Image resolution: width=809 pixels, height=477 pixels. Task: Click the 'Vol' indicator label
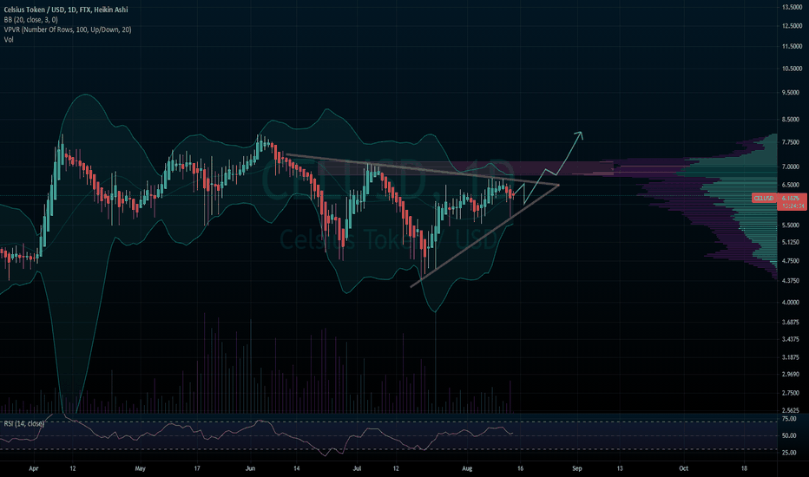pyautogui.click(x=9, y=39)
